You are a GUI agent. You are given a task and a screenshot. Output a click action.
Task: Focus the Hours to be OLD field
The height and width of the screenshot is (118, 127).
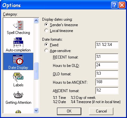coord(107,65)
